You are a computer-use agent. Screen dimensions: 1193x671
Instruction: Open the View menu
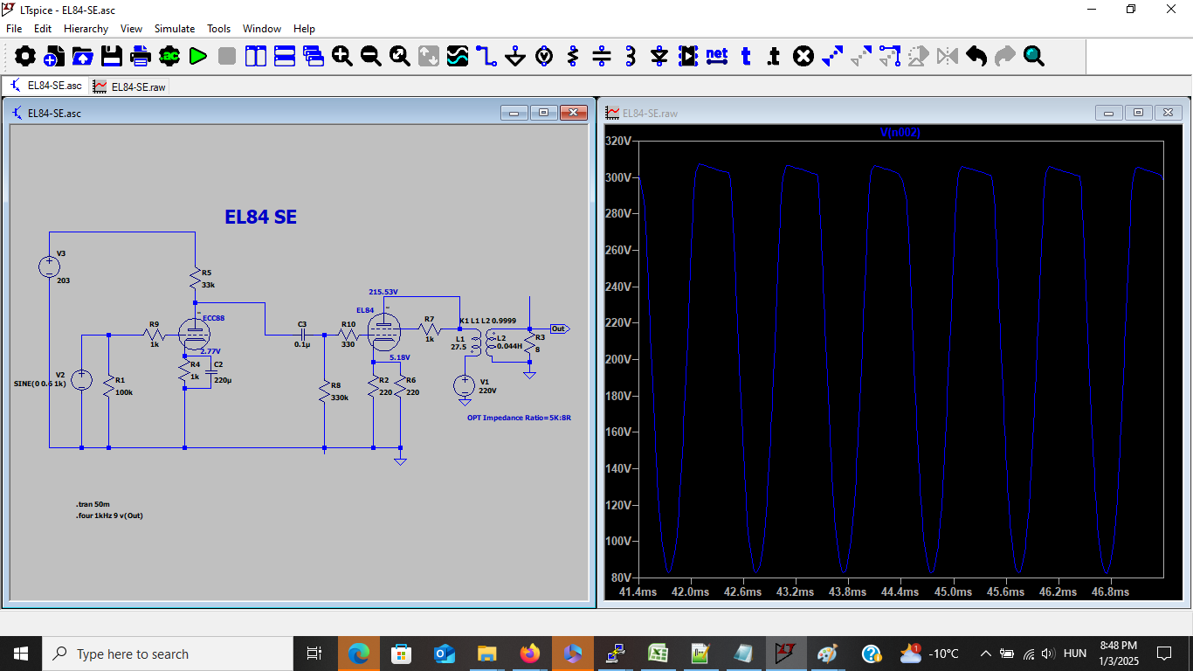[131, 29]
